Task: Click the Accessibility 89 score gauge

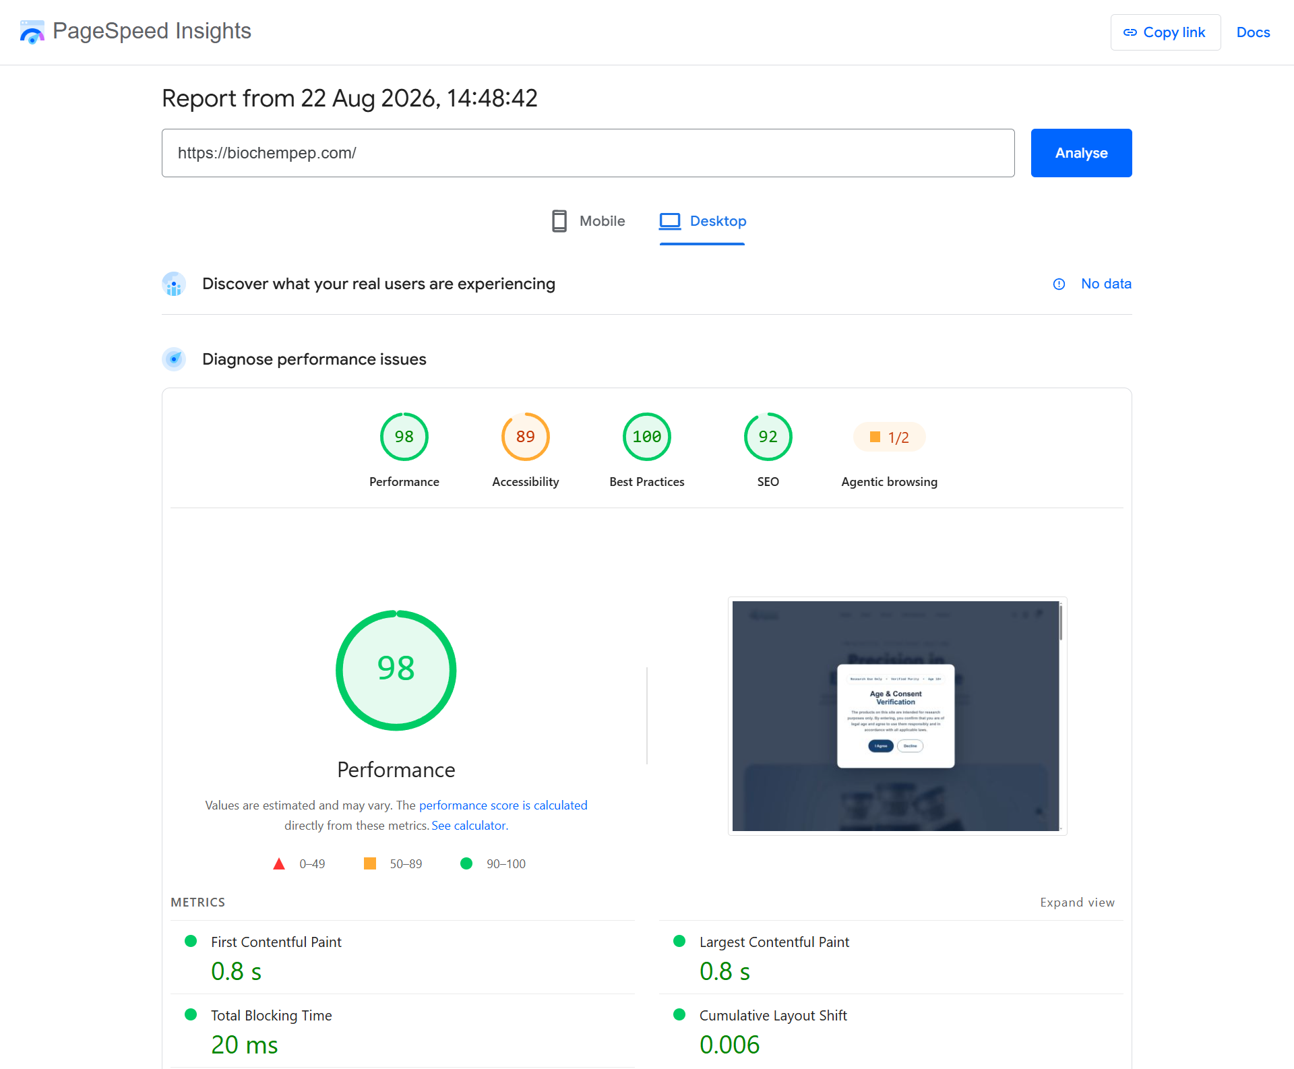Action: [x=526, y=437]
